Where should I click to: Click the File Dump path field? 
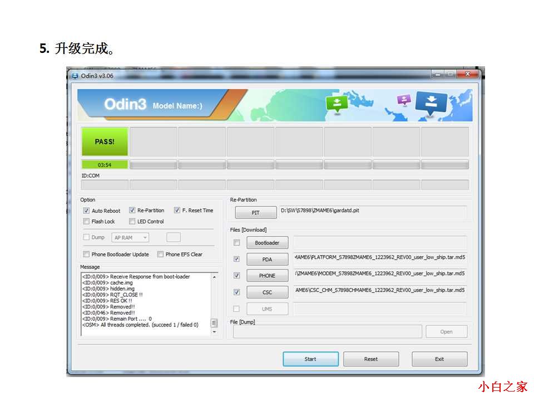328,331
